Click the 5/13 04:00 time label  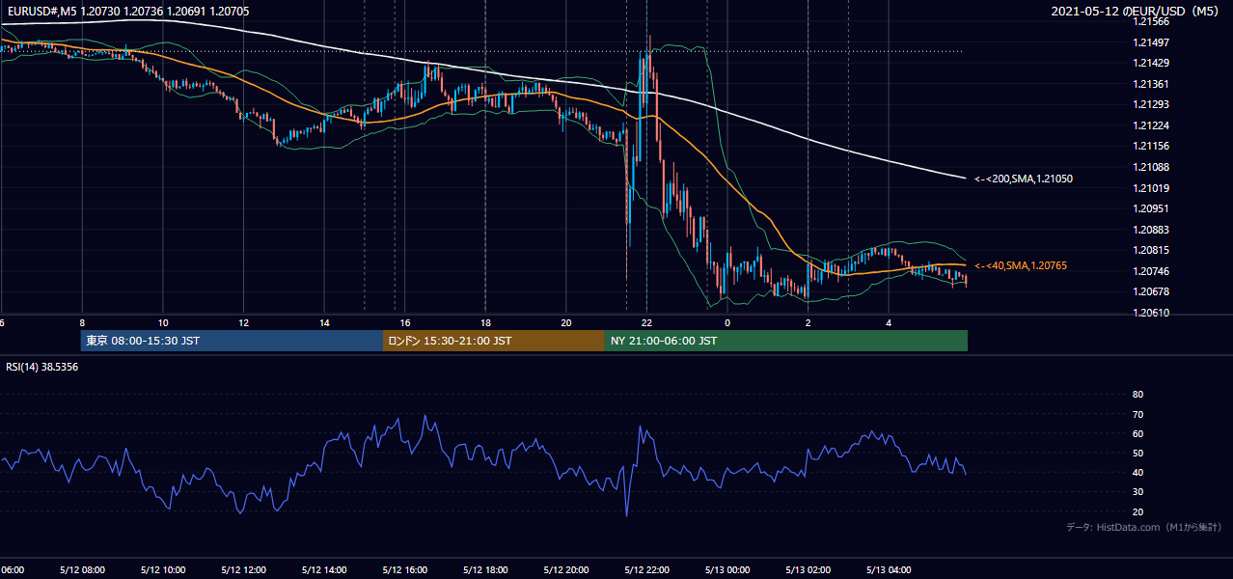tap(890, 569)
